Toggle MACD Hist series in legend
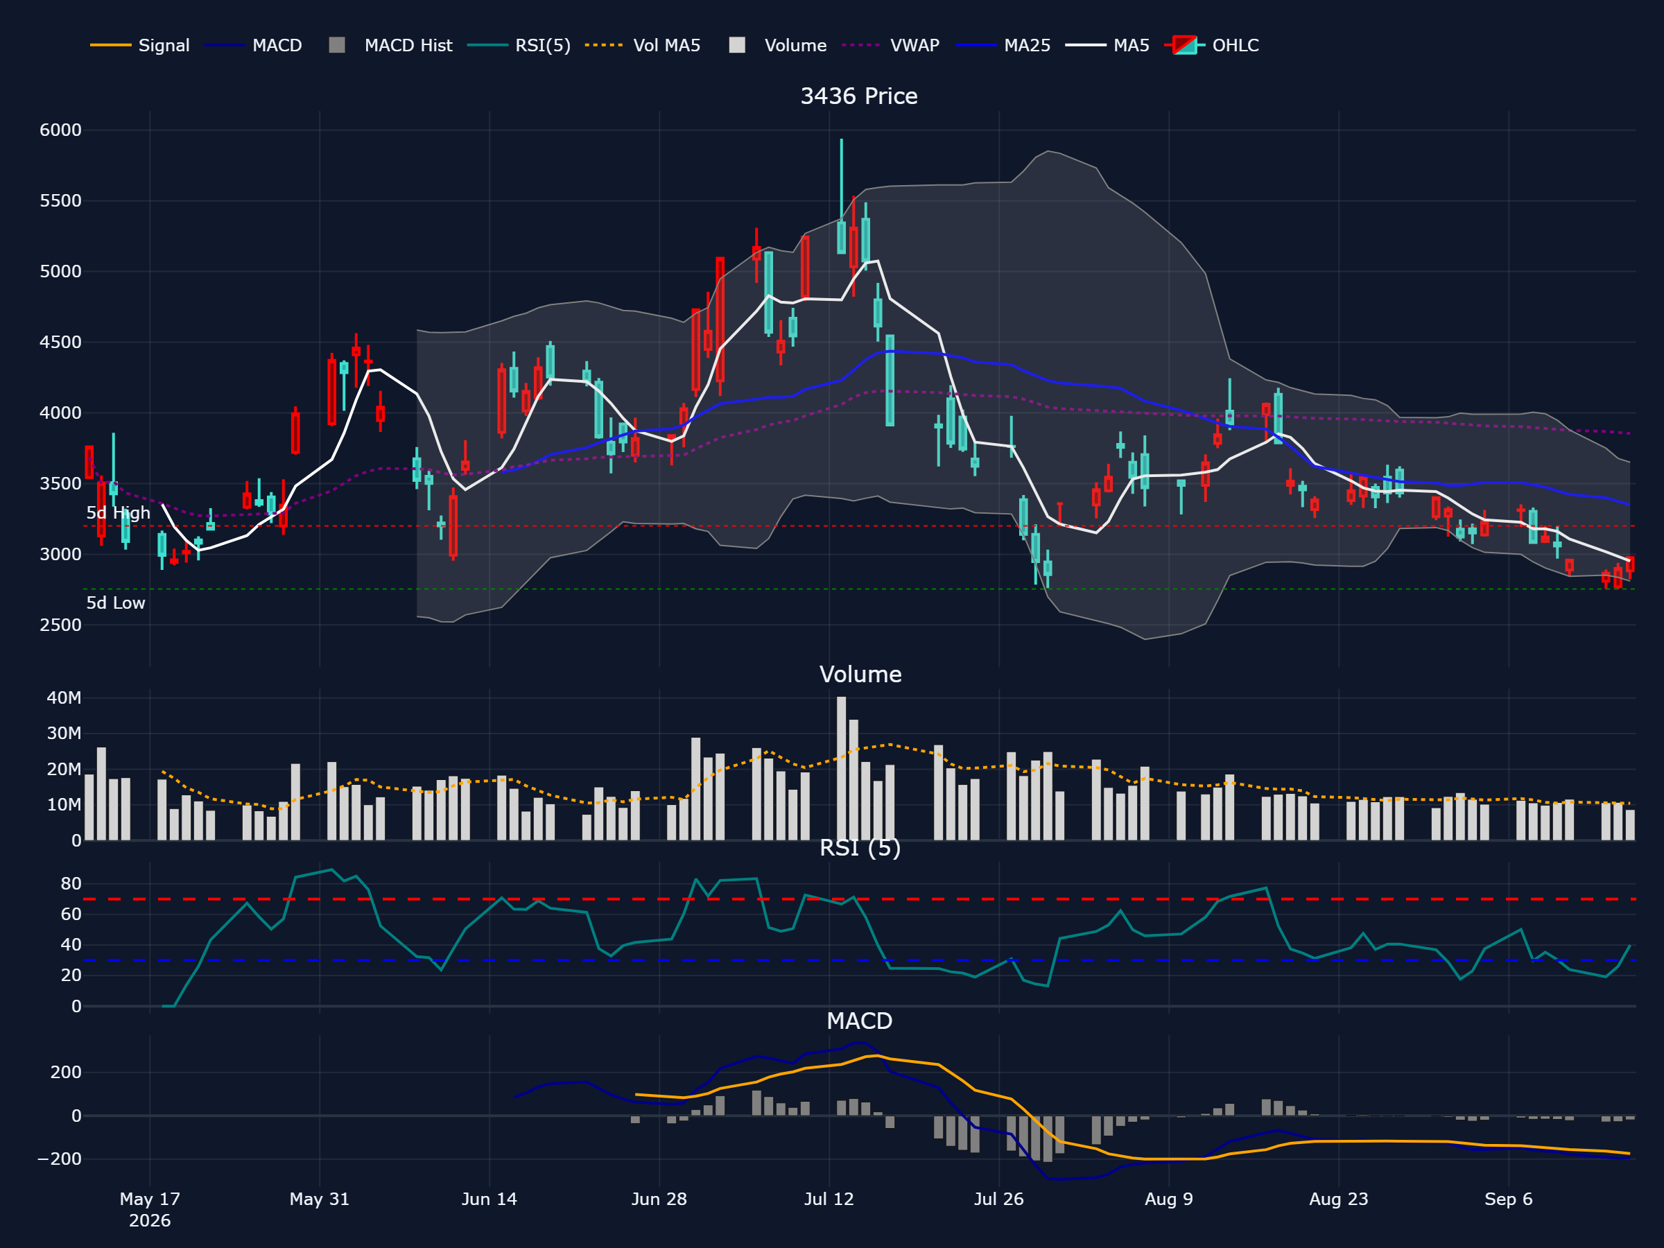This screenshot has width=1664, height=1248. [390, 45]
